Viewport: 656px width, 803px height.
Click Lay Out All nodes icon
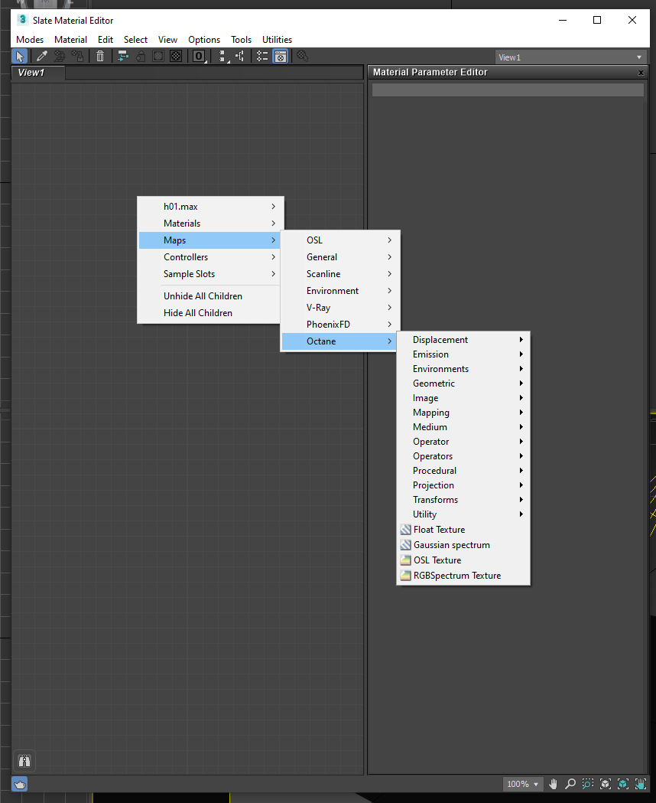222,57
